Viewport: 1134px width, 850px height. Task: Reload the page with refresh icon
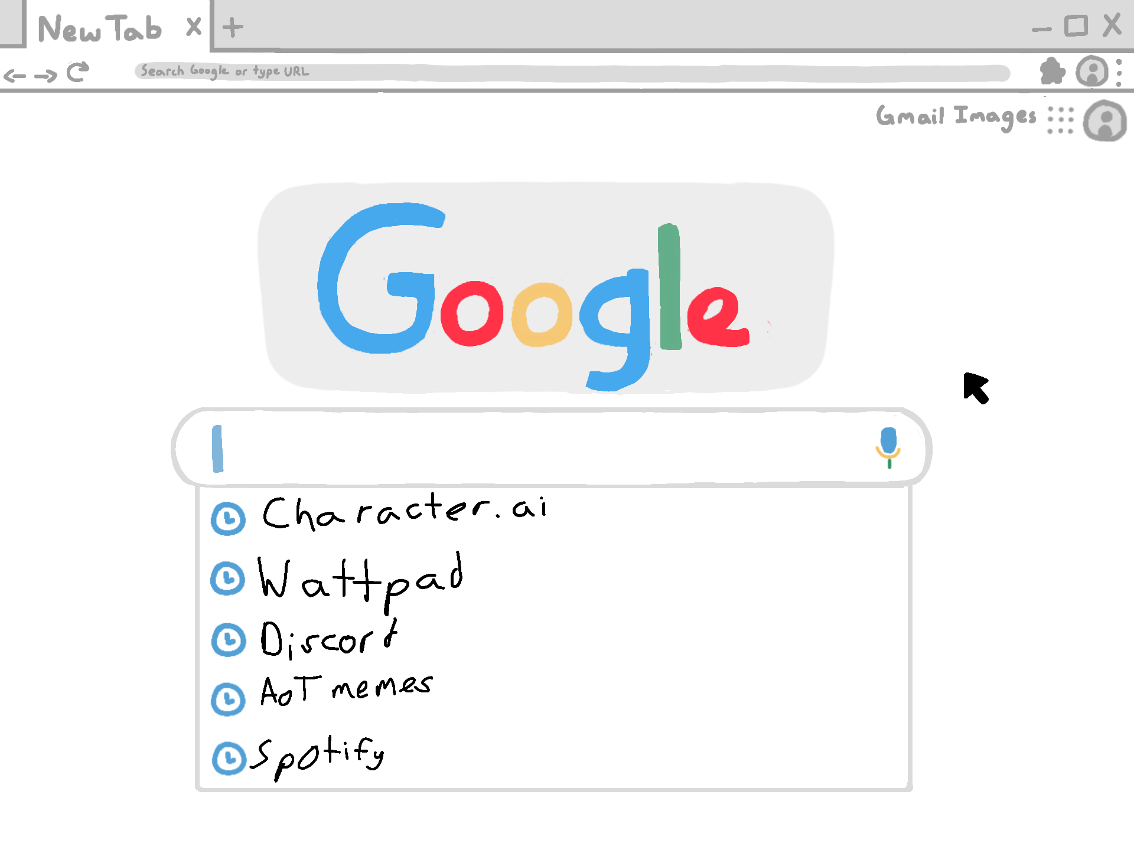pos(77,72)
